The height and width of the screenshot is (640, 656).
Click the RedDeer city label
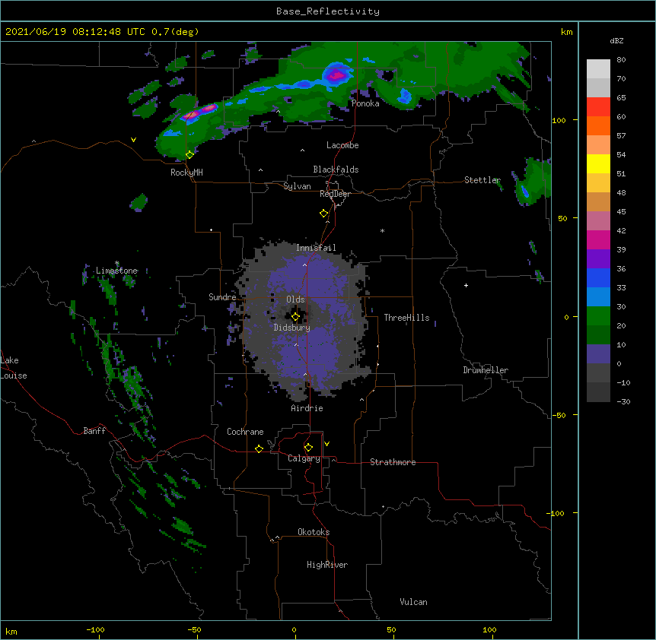[335, 194]
